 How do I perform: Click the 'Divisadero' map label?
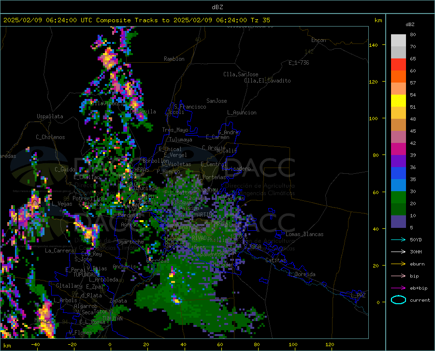(x=236, y=168)
